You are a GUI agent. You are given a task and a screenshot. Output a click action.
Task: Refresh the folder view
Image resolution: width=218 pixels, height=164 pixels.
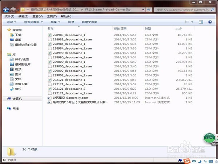coord(149,10)
